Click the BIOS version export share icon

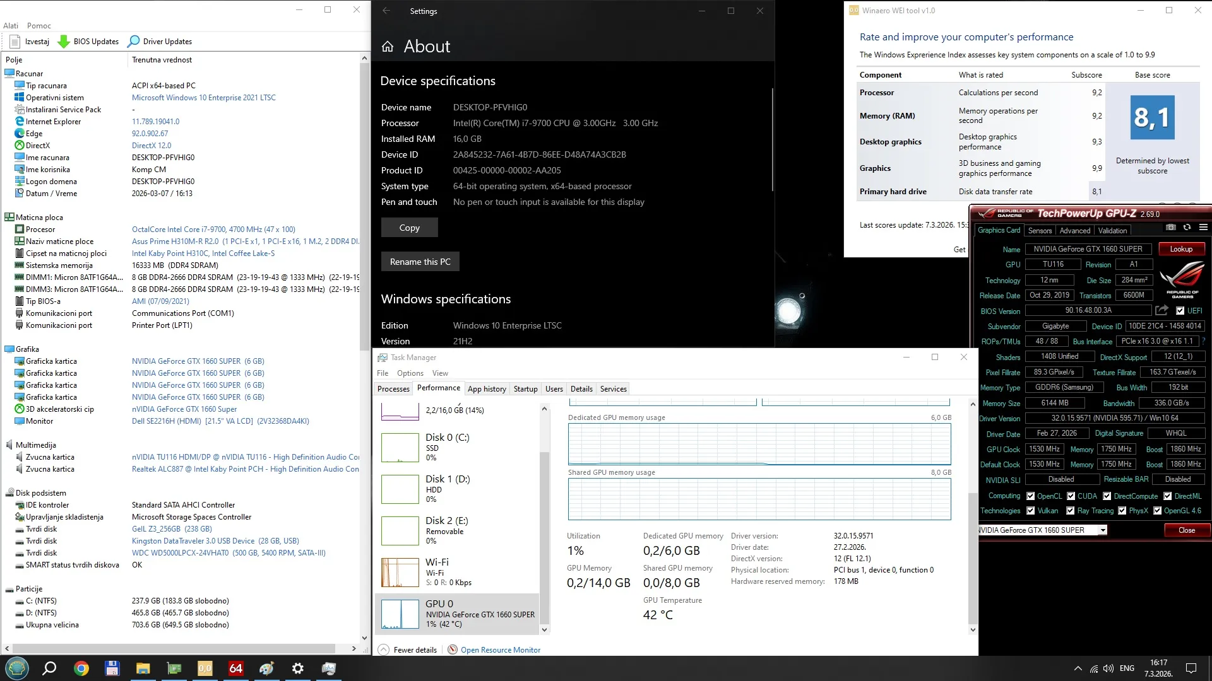[x=1161, y=311]
